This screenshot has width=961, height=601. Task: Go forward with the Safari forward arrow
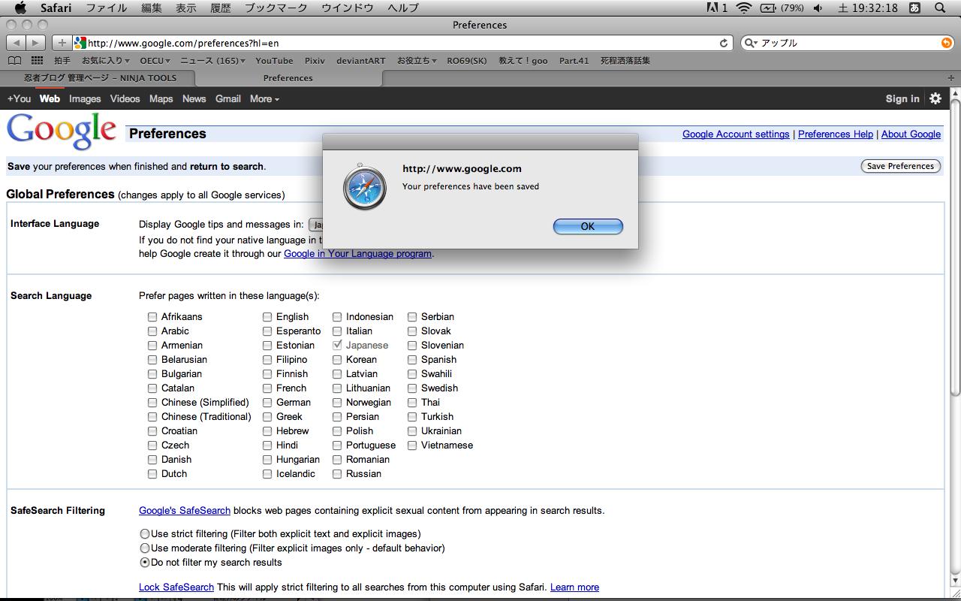tap(35, 43)
